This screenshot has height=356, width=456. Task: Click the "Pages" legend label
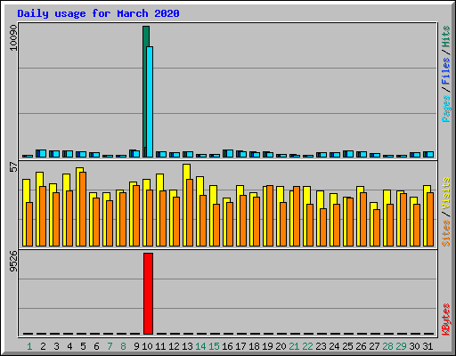[446, 109]
